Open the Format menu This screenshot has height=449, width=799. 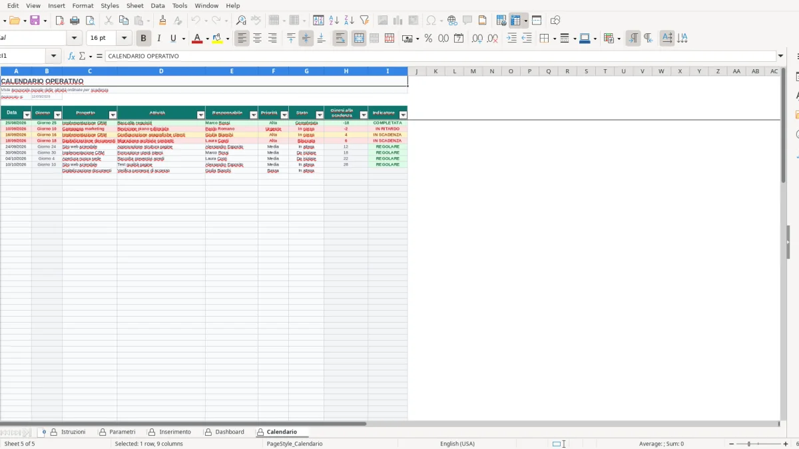pyautogui.click(x=83, y=5)
